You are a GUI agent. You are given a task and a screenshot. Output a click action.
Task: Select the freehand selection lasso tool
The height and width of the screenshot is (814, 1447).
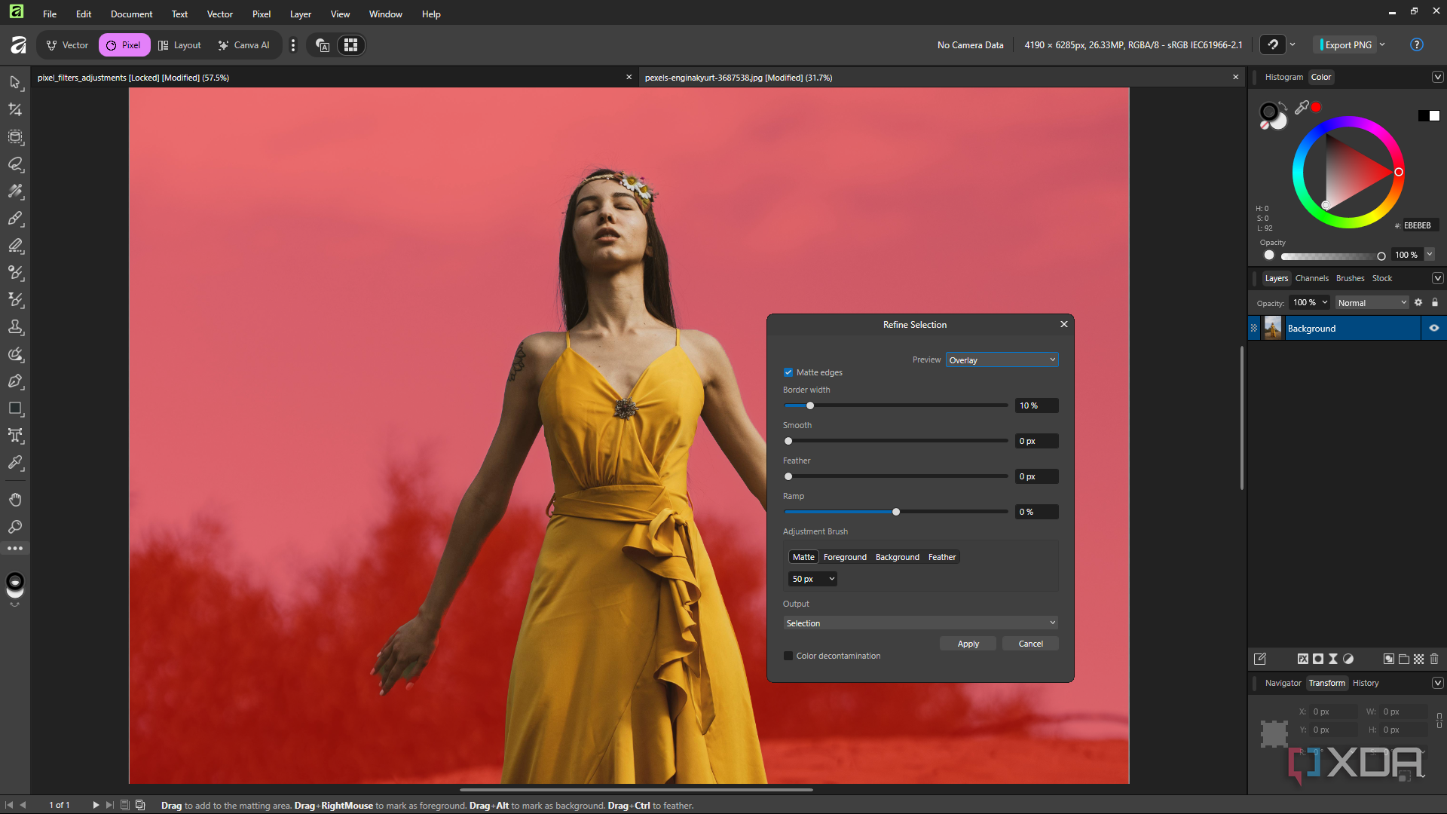click(x=15, y=164)
